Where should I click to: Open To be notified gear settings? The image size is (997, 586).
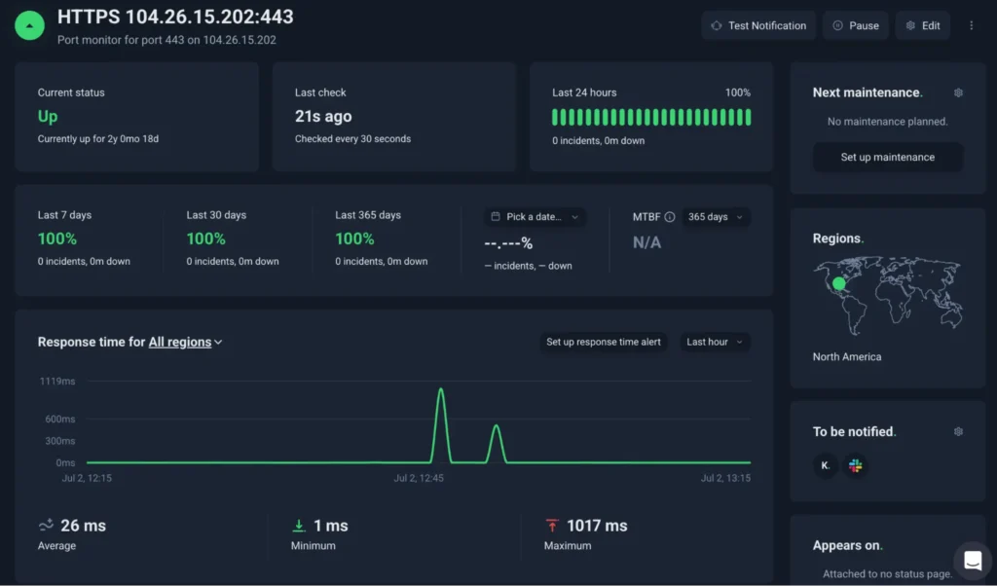point(958,431)
